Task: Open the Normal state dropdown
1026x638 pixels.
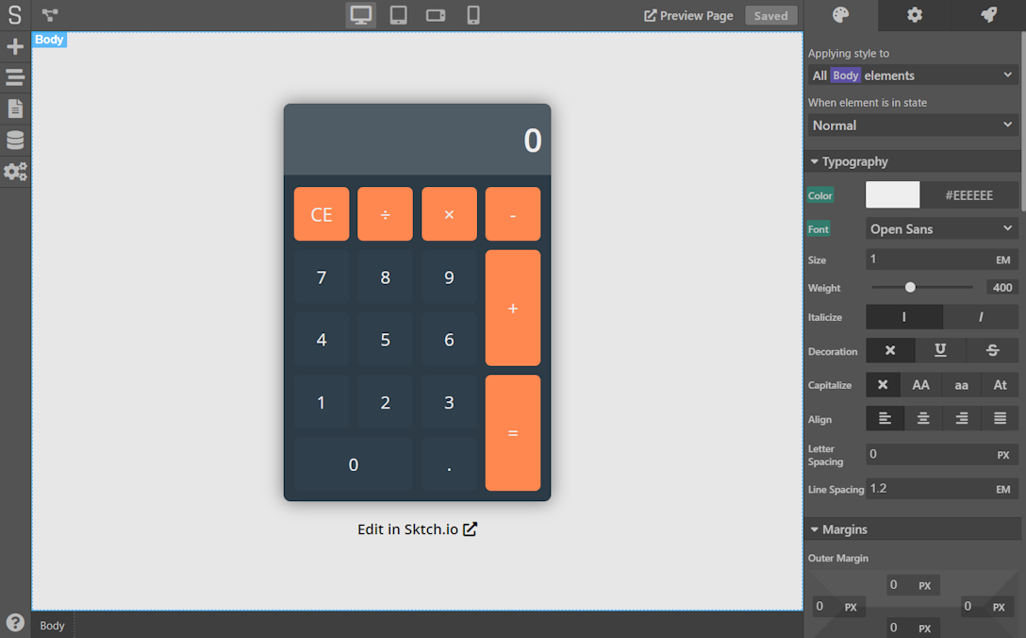Action: click(913, 125)
